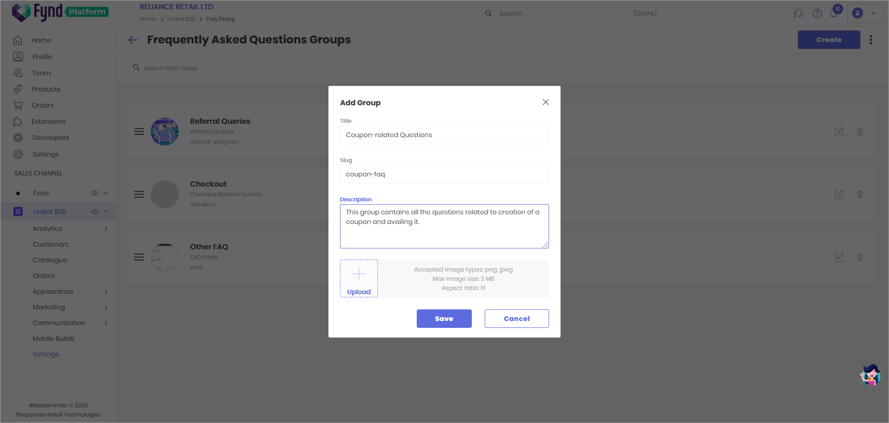Expand the Marketing submenu
Screen dimensions: 889x423
(x=106, y=307)
